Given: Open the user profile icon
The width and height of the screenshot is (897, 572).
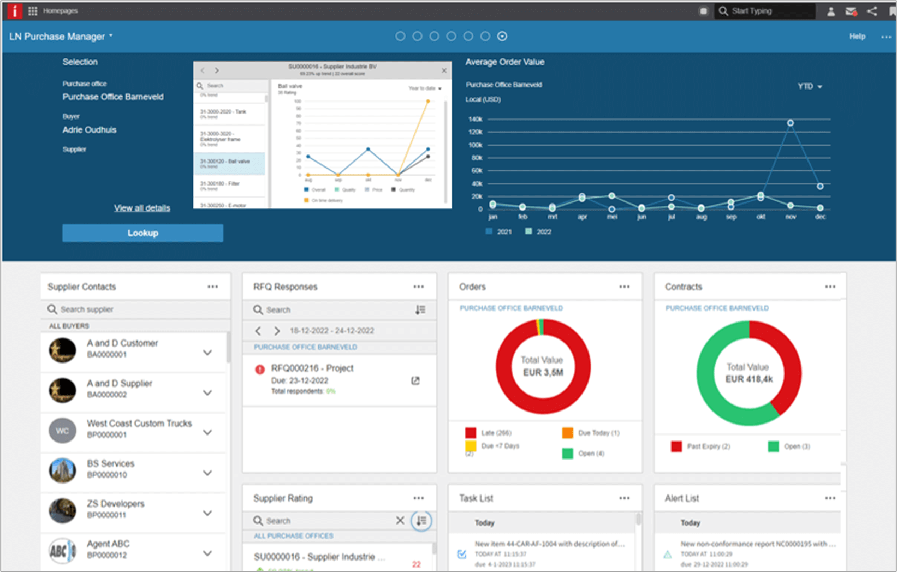Looking at the screenshot, I should (x=830, y=10).
